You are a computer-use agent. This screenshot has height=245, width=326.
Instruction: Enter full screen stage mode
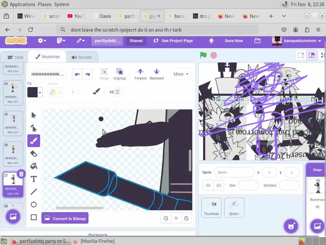pyautogui.click(x=322, y=55)
